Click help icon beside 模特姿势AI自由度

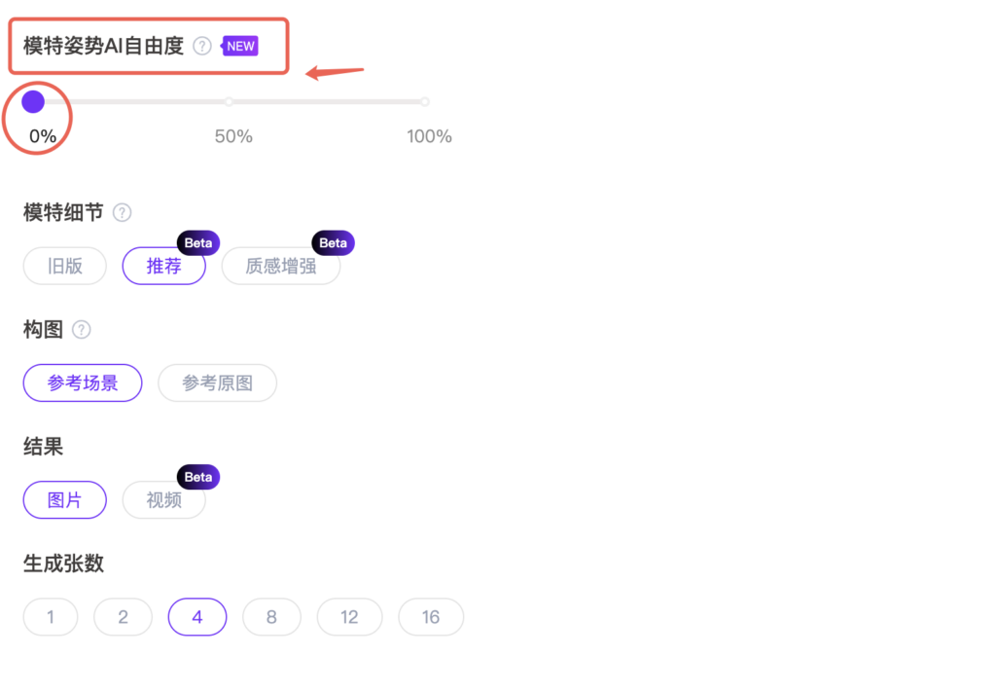click(202, 46)
